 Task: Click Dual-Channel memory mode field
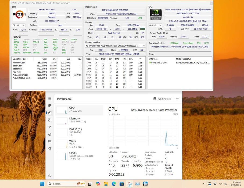click(114, 33)
